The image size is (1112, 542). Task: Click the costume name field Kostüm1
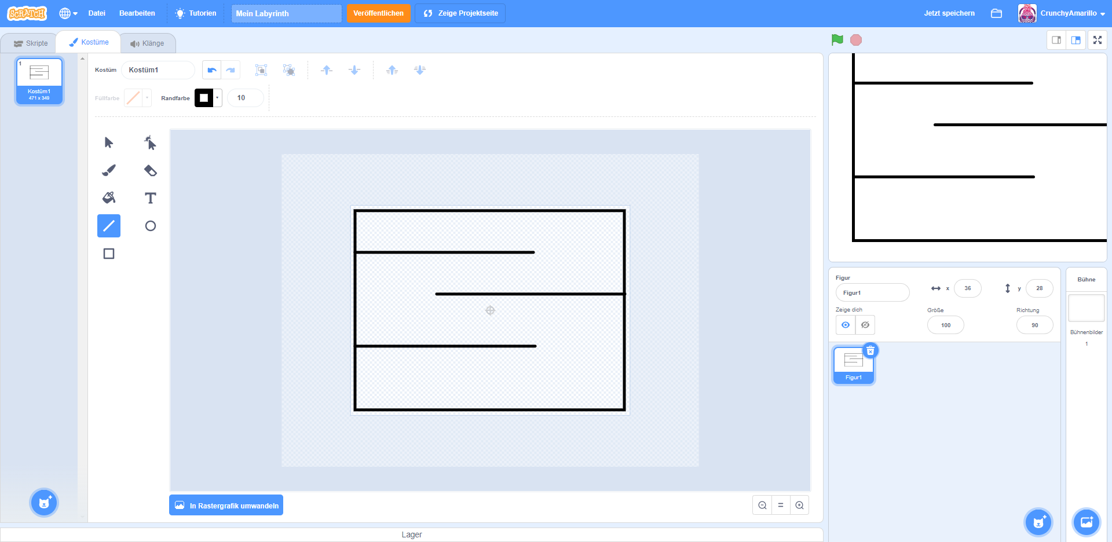[x=158, y=70]
